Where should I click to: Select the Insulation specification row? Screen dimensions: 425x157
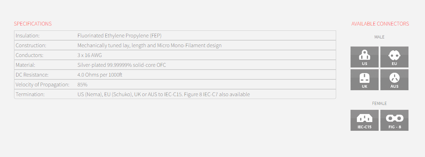pos(175,36)
